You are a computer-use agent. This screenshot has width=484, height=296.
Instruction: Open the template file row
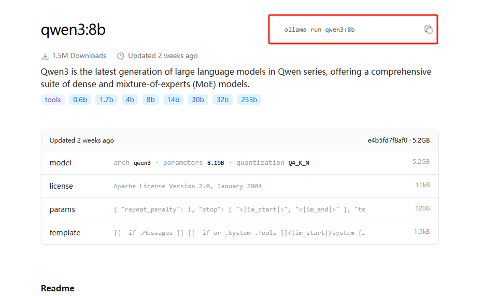pyautogui.click(x=240, y=233)
